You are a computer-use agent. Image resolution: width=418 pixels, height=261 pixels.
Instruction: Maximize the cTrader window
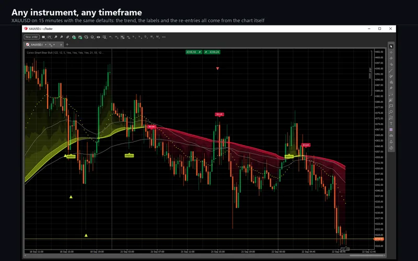[380, 29]
